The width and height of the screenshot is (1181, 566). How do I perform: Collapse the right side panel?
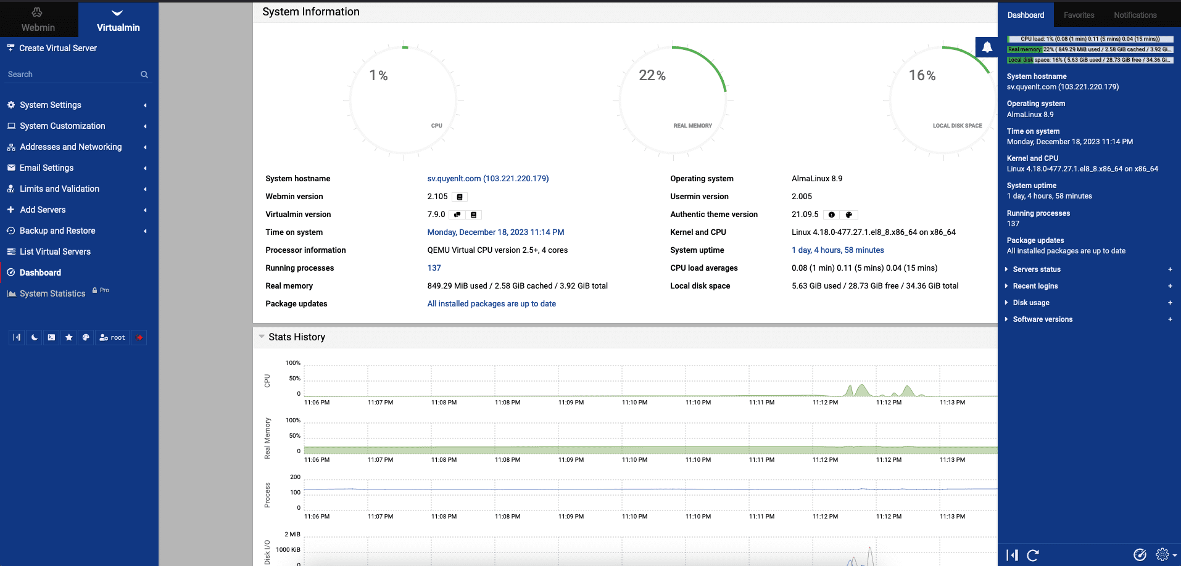pyautogui.click(x=1012, y=555)
